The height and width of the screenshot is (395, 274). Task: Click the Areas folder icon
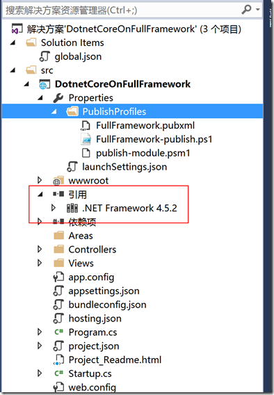pos(59,235)
